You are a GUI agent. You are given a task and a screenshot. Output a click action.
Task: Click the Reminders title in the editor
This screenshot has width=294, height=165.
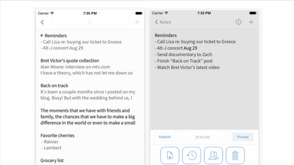[166, 35]
